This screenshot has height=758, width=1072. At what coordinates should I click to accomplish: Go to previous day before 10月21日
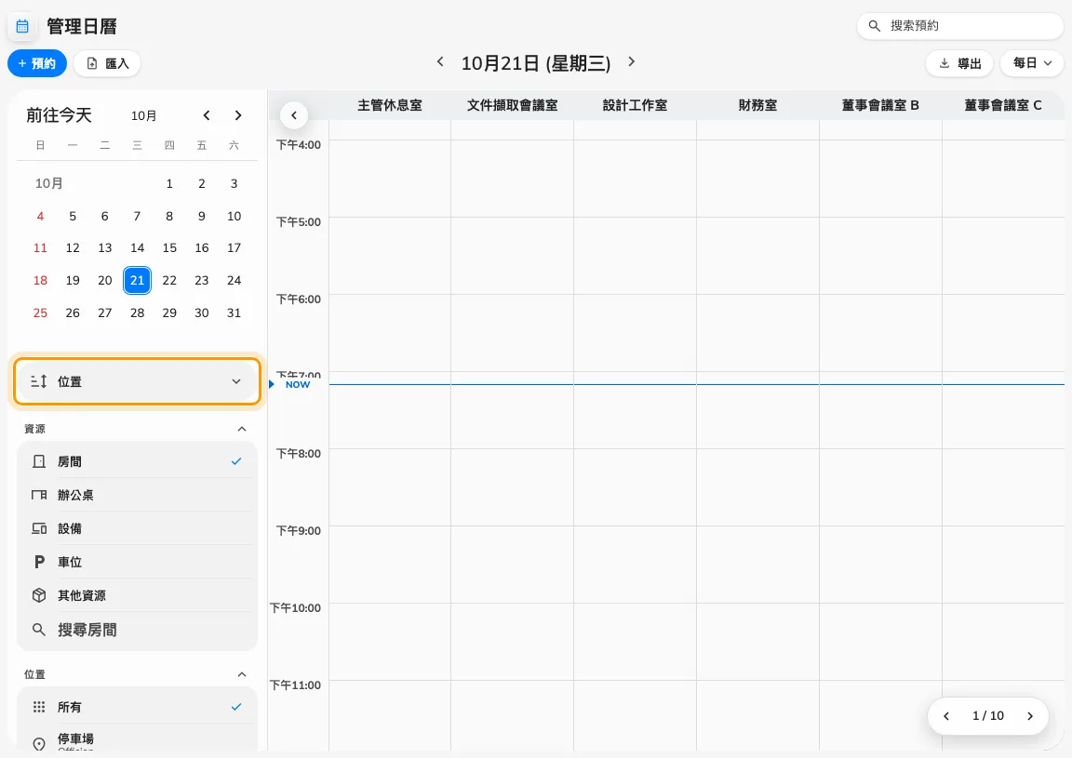(440, 61)
